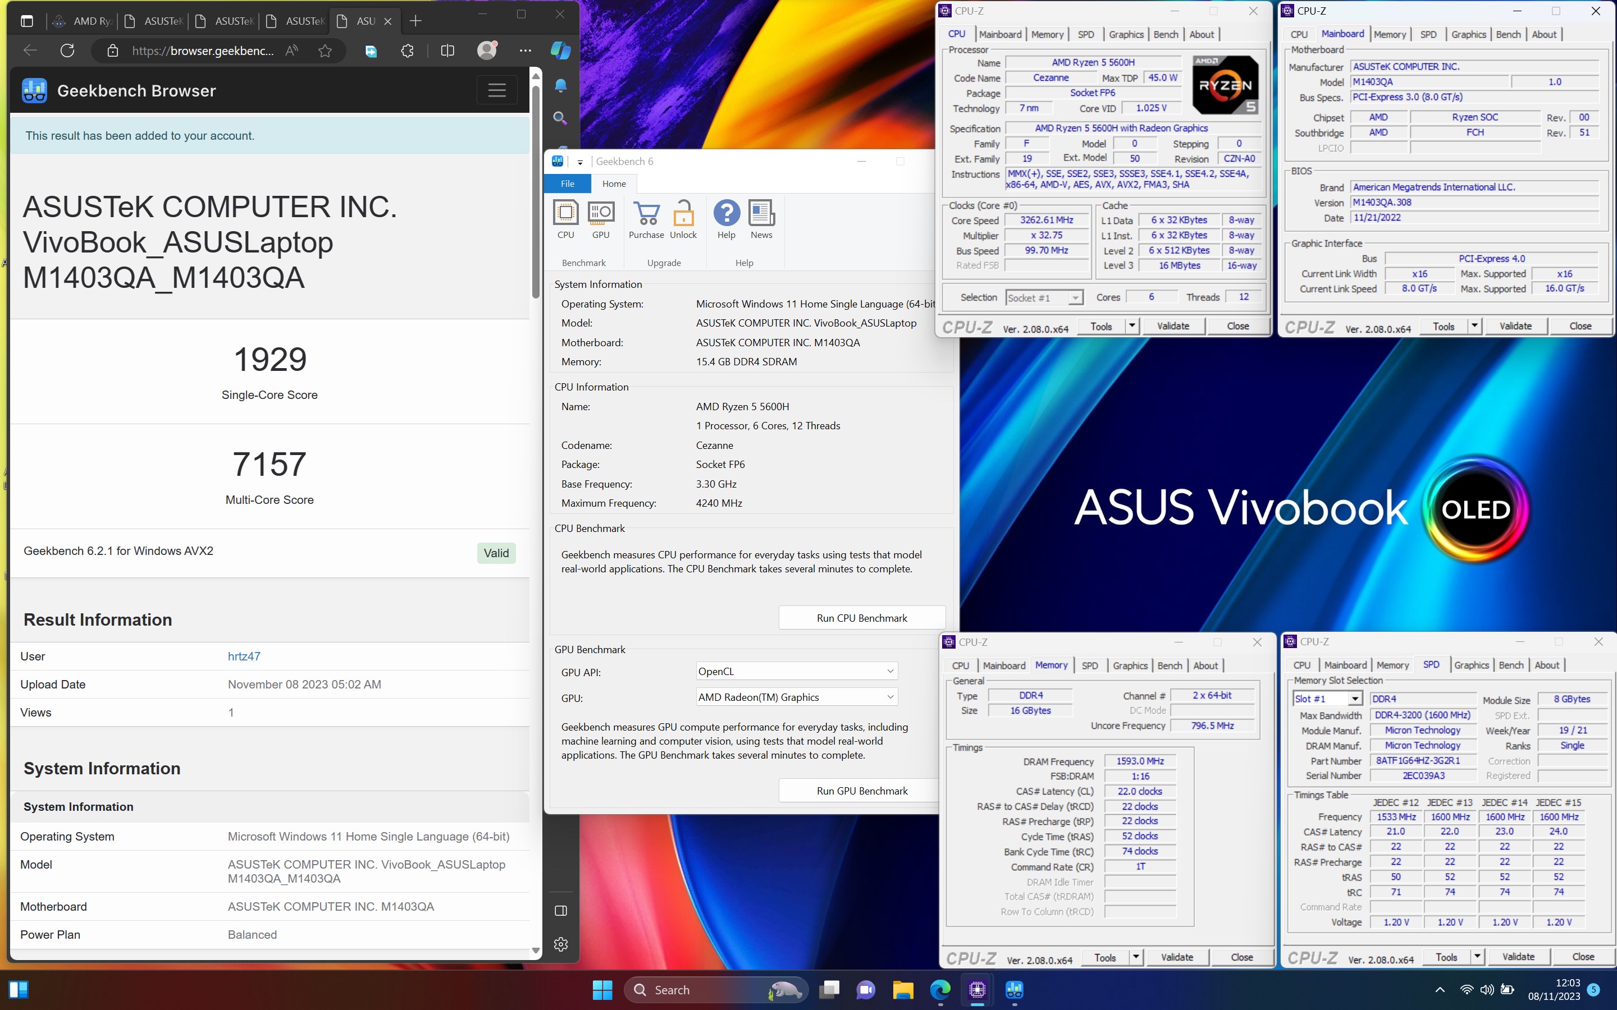Switch to Bench tab in CPU-Z CPU window
1617x1010 pixels.
coord(1166,34)
